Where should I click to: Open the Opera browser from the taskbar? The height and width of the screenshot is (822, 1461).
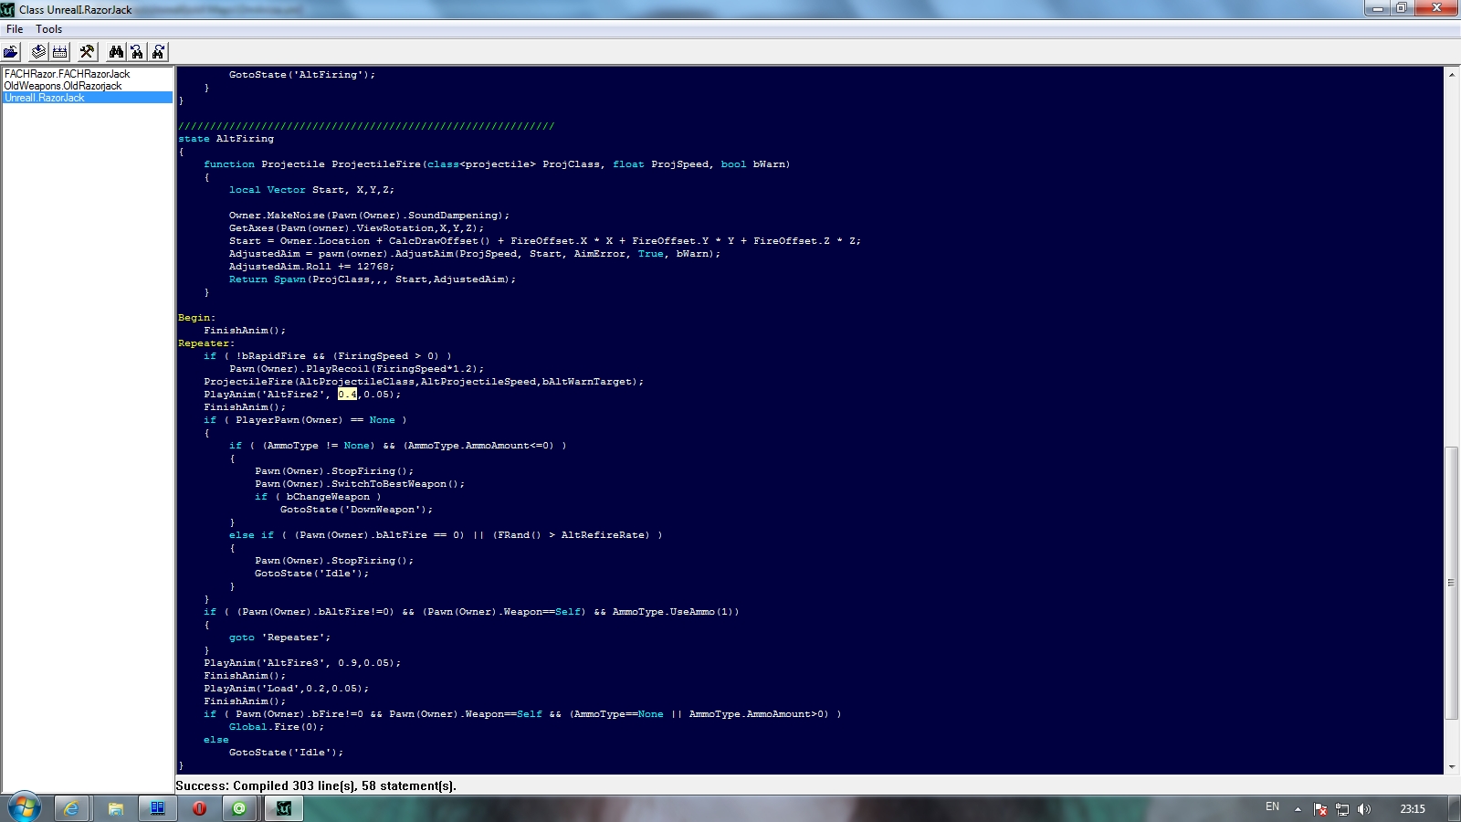tap(200, 808)
